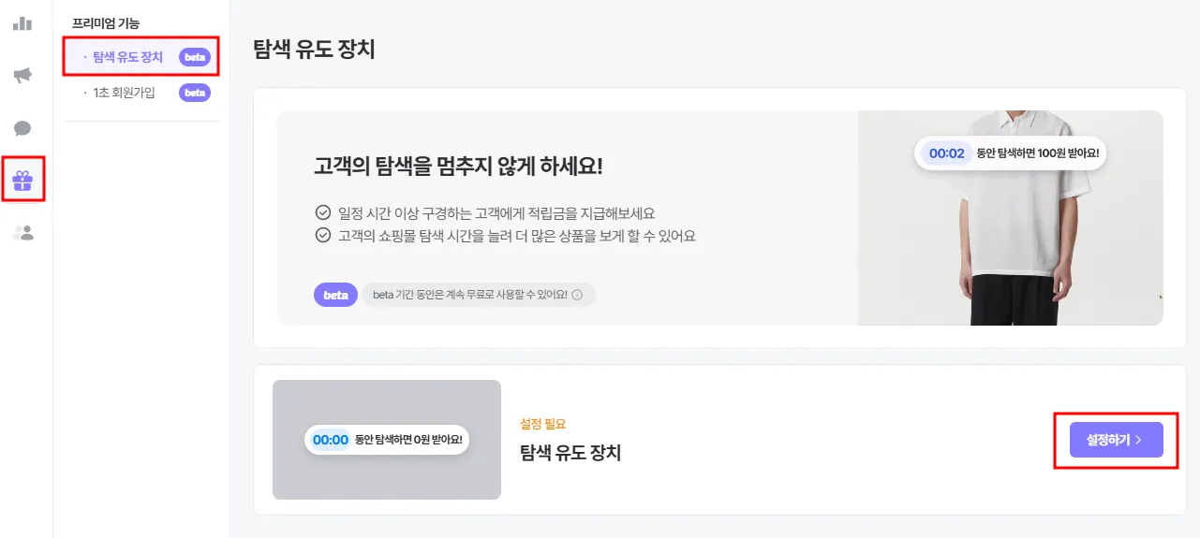The width and height of the screenshot is (1200, 538).
Task: Click beta badge beside '탐색 유도 장치' submenu item
Action: (x=195, y=57)
